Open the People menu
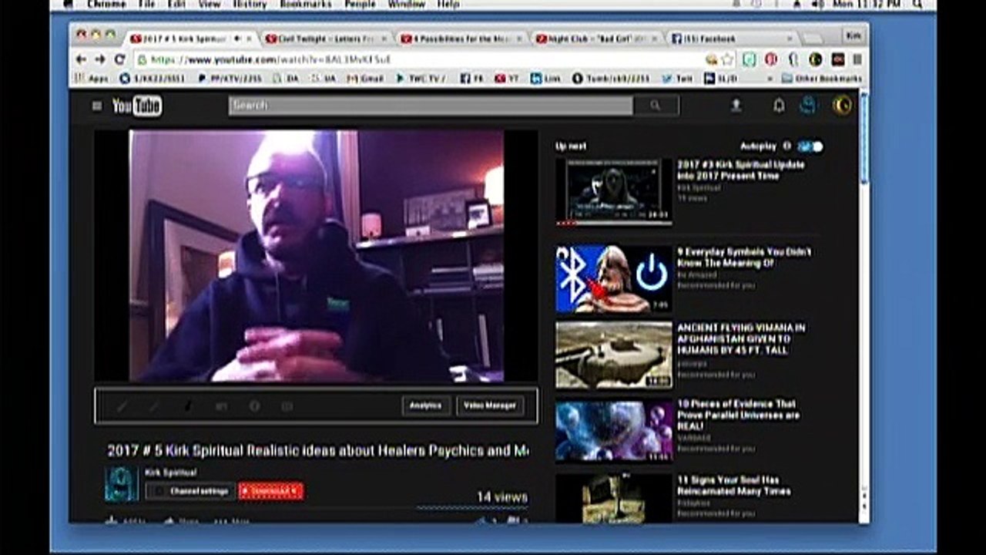This screenshot has height=555, width=986. (360, 5)
